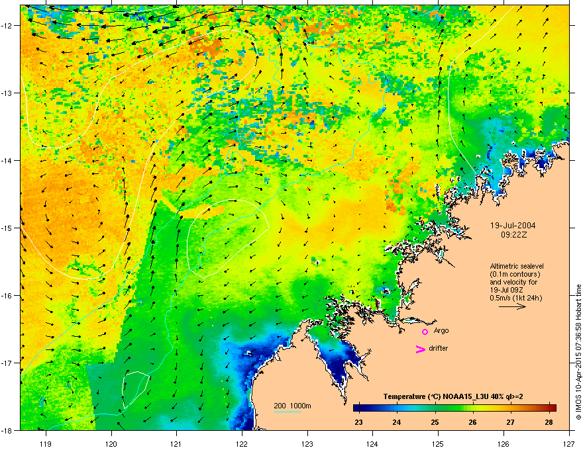The width and height of the screenshot is (583, 450).
Task: Click the cyan 200 1000m isobath legend line
Action: (x=287, y=412)
